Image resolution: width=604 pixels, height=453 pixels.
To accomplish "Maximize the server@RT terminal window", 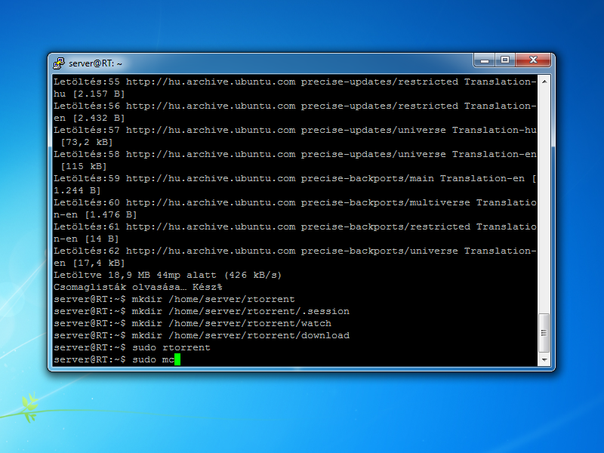I will click(x=504, y=60).
